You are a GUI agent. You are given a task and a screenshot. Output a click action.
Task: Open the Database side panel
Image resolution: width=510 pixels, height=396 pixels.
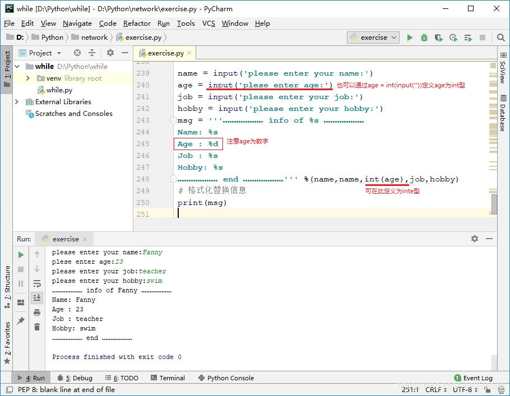tap(503, 113)
